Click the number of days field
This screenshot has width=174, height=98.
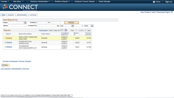coord(79,26)
